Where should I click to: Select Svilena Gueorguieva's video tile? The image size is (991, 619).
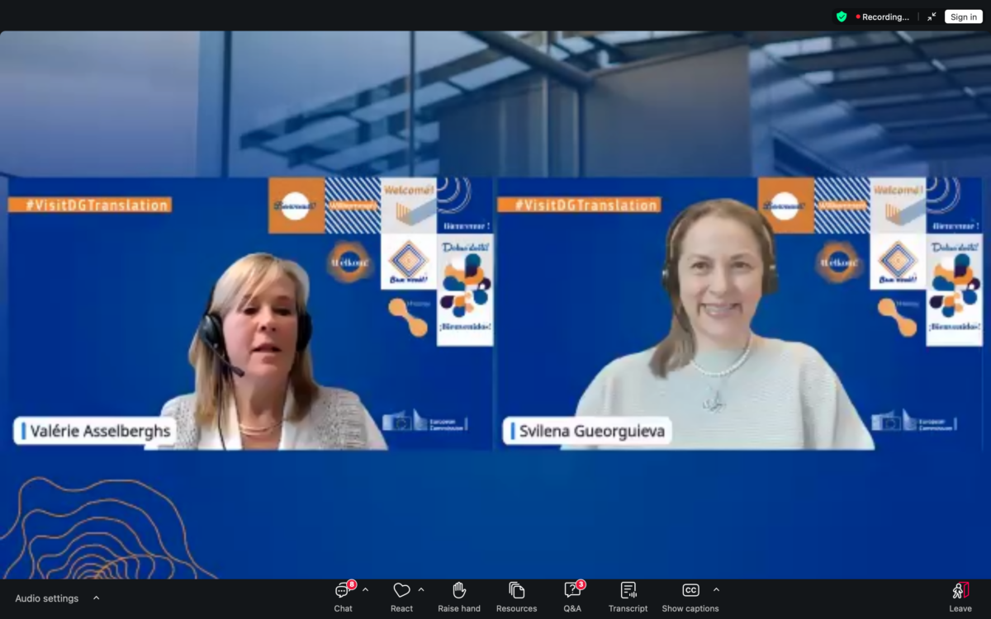tap(739, 314)
